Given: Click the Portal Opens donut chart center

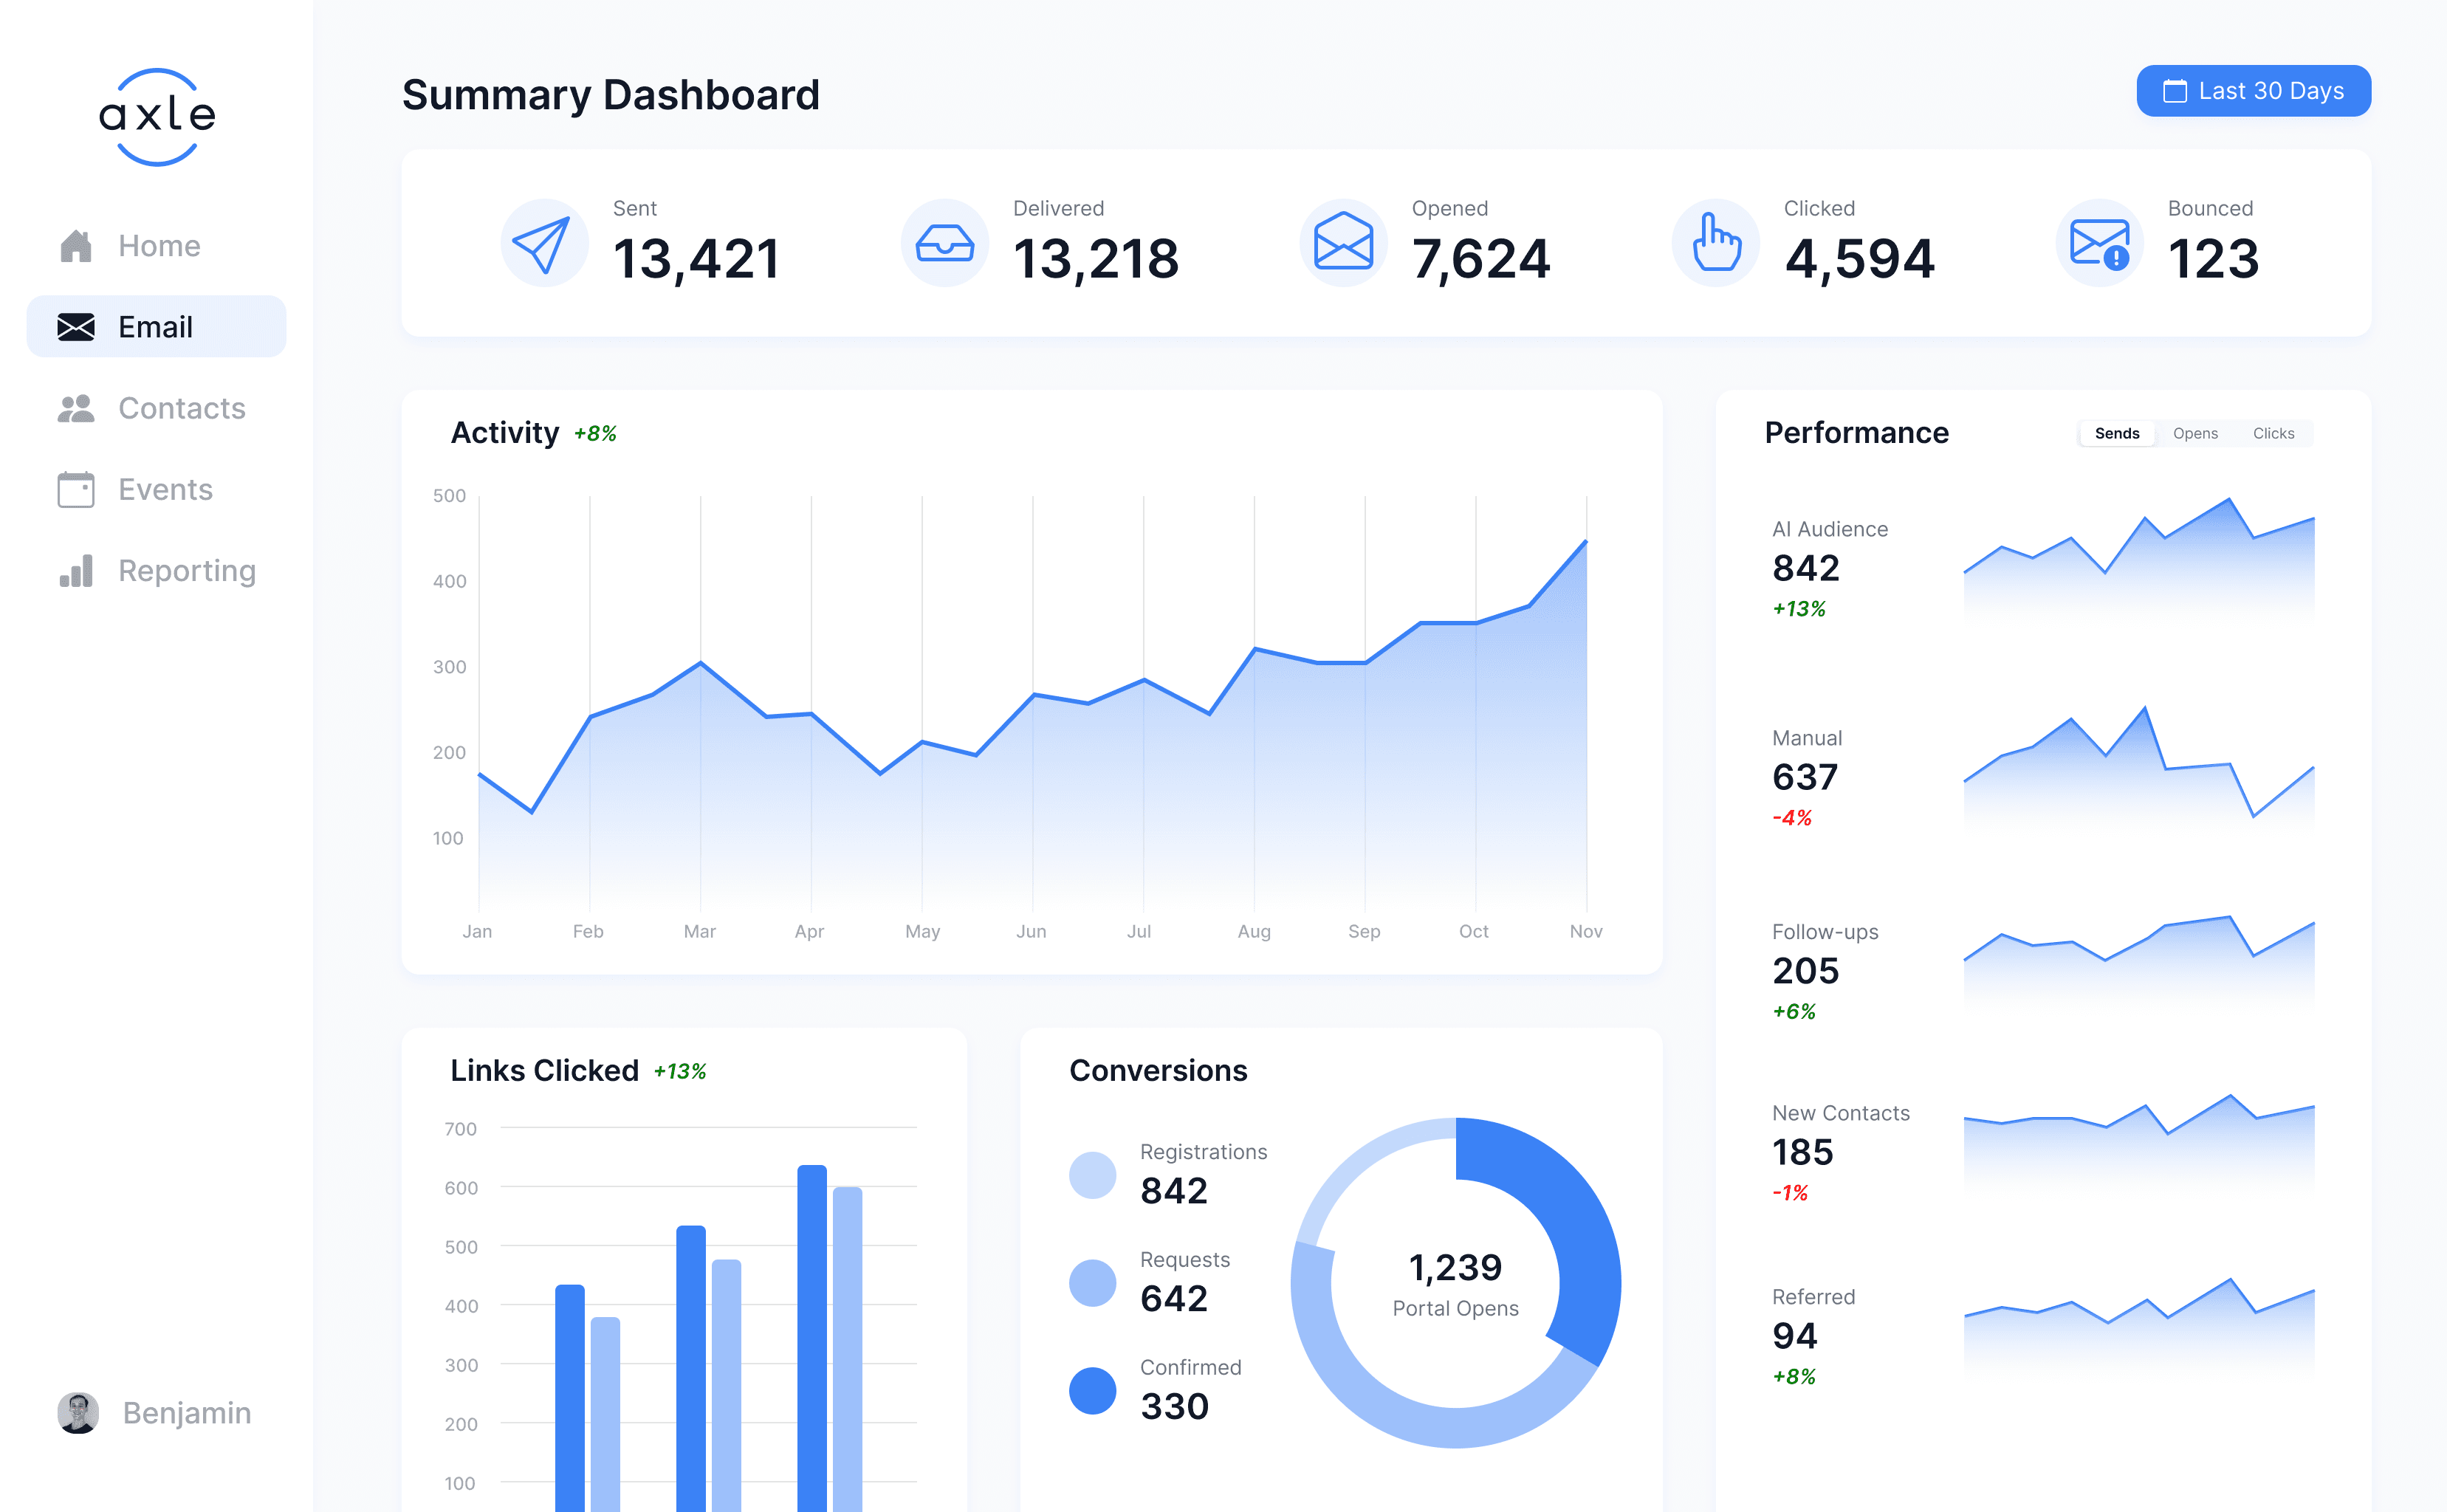Looking at the screenshot, I should coord(1455,1284).
